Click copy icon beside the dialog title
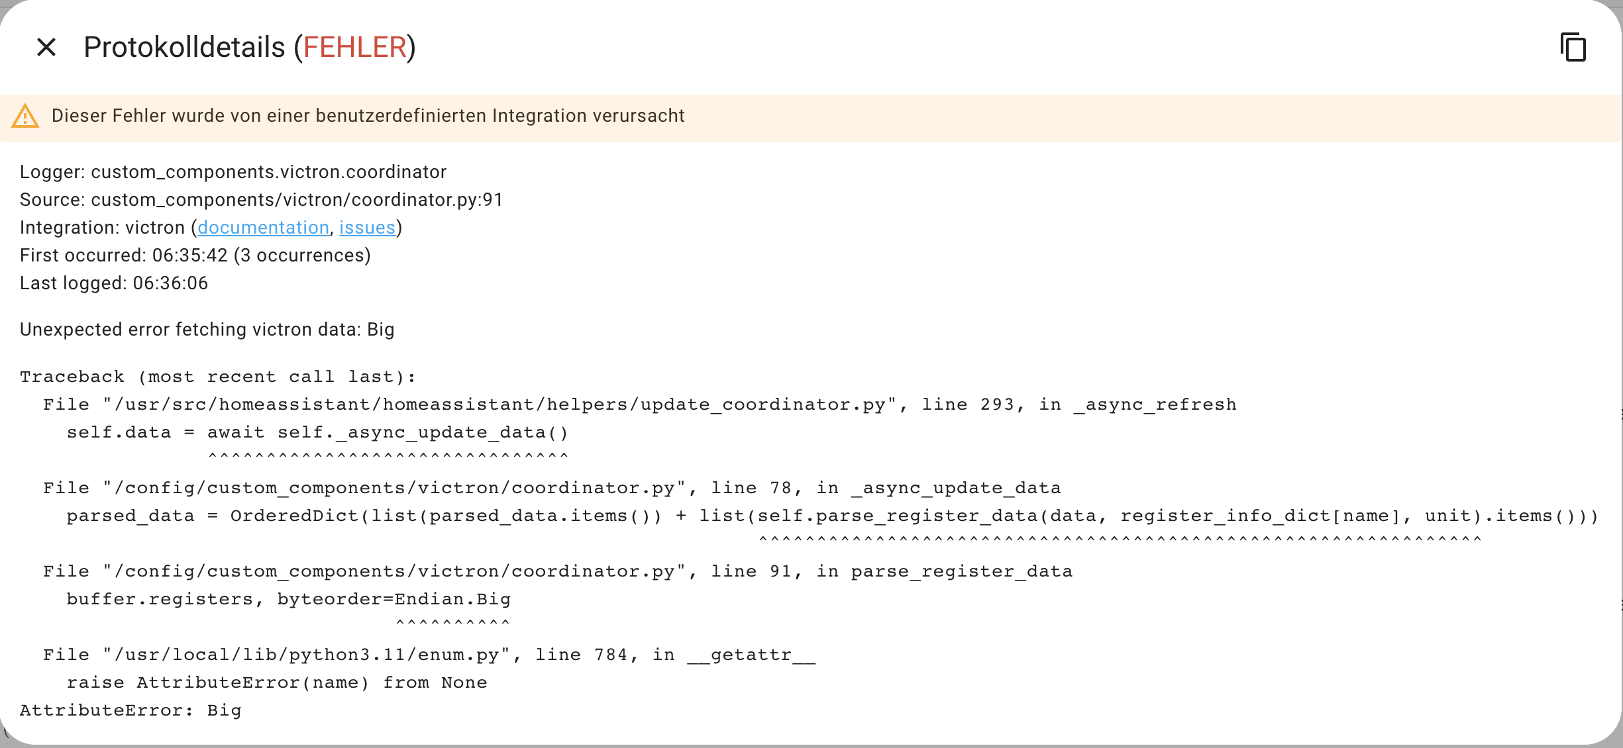Viewport: 1623px width, 748px height. coord(1573,47)
